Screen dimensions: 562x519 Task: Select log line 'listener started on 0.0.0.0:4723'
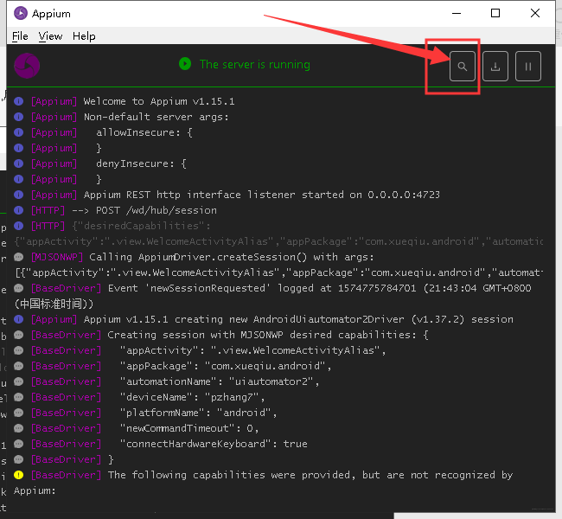click(344, 195)
